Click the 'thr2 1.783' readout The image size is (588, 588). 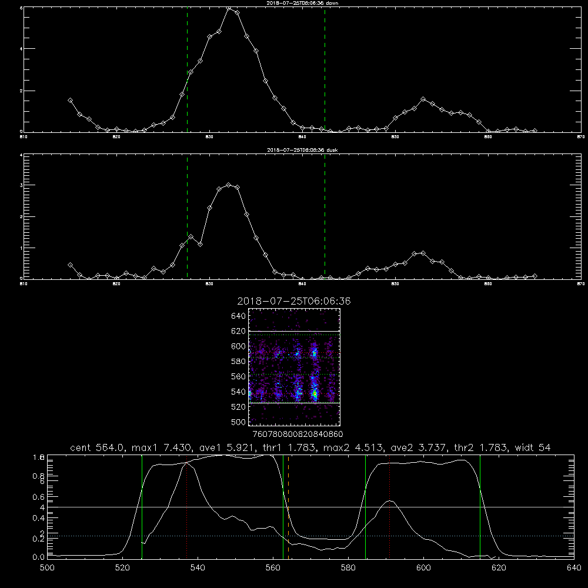(482, 447)
